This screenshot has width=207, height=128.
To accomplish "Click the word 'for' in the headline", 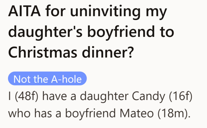I will click(x=56, y=11).
